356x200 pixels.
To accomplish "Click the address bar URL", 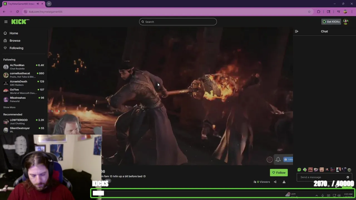I will tap(46, 12).
